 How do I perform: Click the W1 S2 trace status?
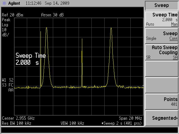click(x=8, y=80)
